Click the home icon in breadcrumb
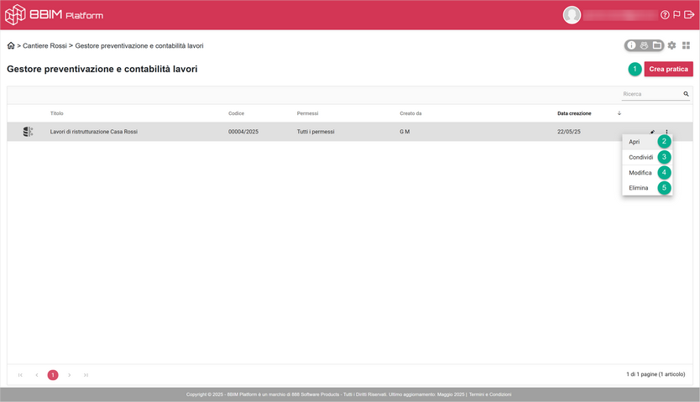This screenshot has width=700, height=402. click(x=11, y=45)
